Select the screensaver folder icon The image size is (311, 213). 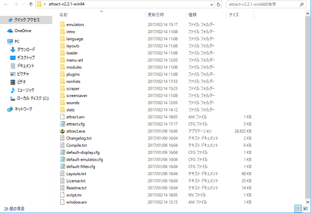(62, 95)
